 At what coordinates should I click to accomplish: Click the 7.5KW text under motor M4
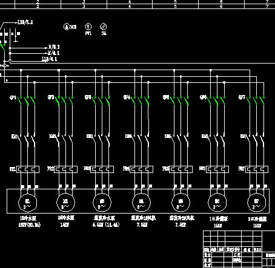(x=142, y=224)
